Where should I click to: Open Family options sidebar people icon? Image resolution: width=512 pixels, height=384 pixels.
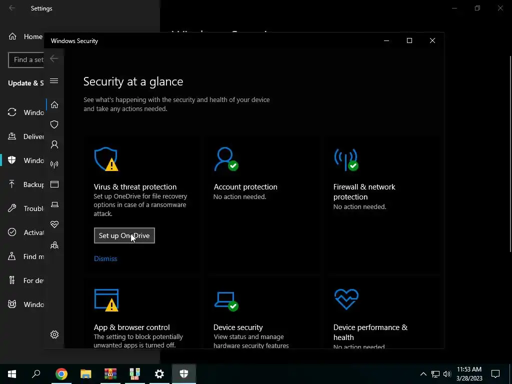pos(54,245)
